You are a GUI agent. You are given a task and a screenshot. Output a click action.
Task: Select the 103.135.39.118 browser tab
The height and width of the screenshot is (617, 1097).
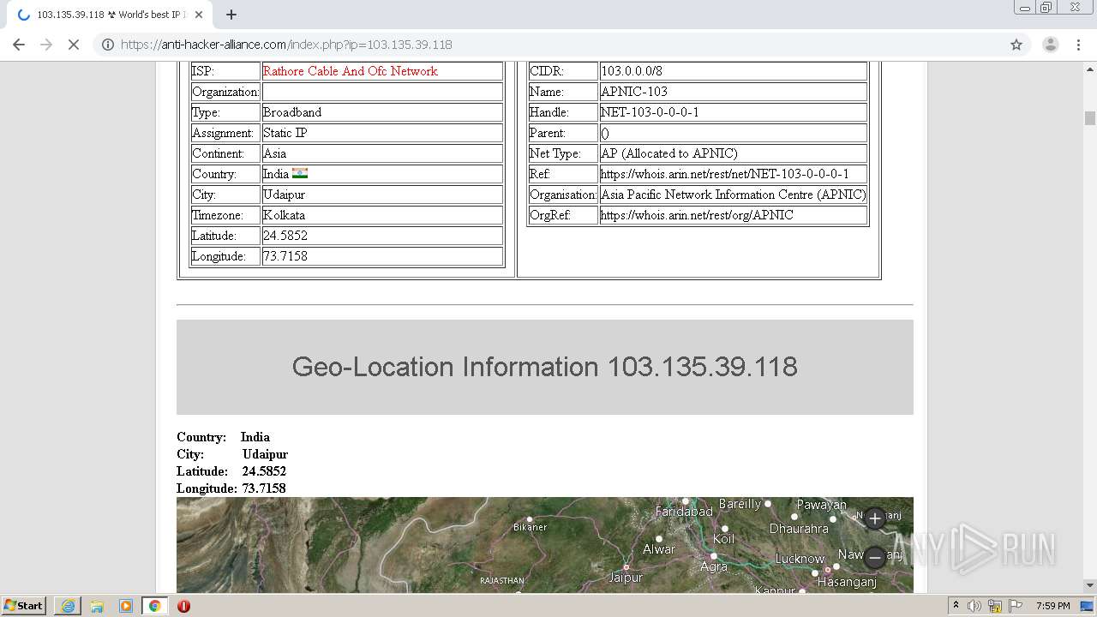click(x=111, y=15)
